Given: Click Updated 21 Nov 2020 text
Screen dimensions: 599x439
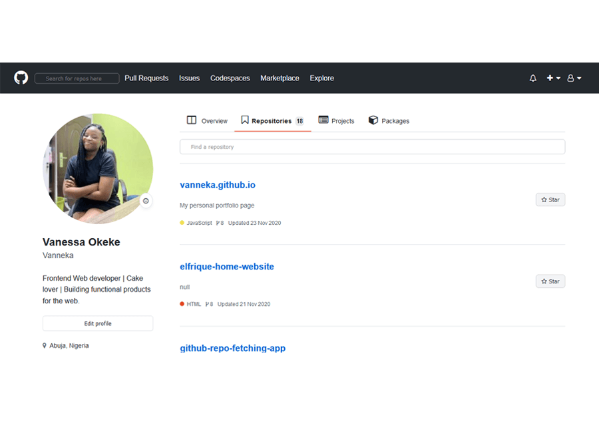Looking at the screenshot, I should pyautogui.click(x=244, y=304).
